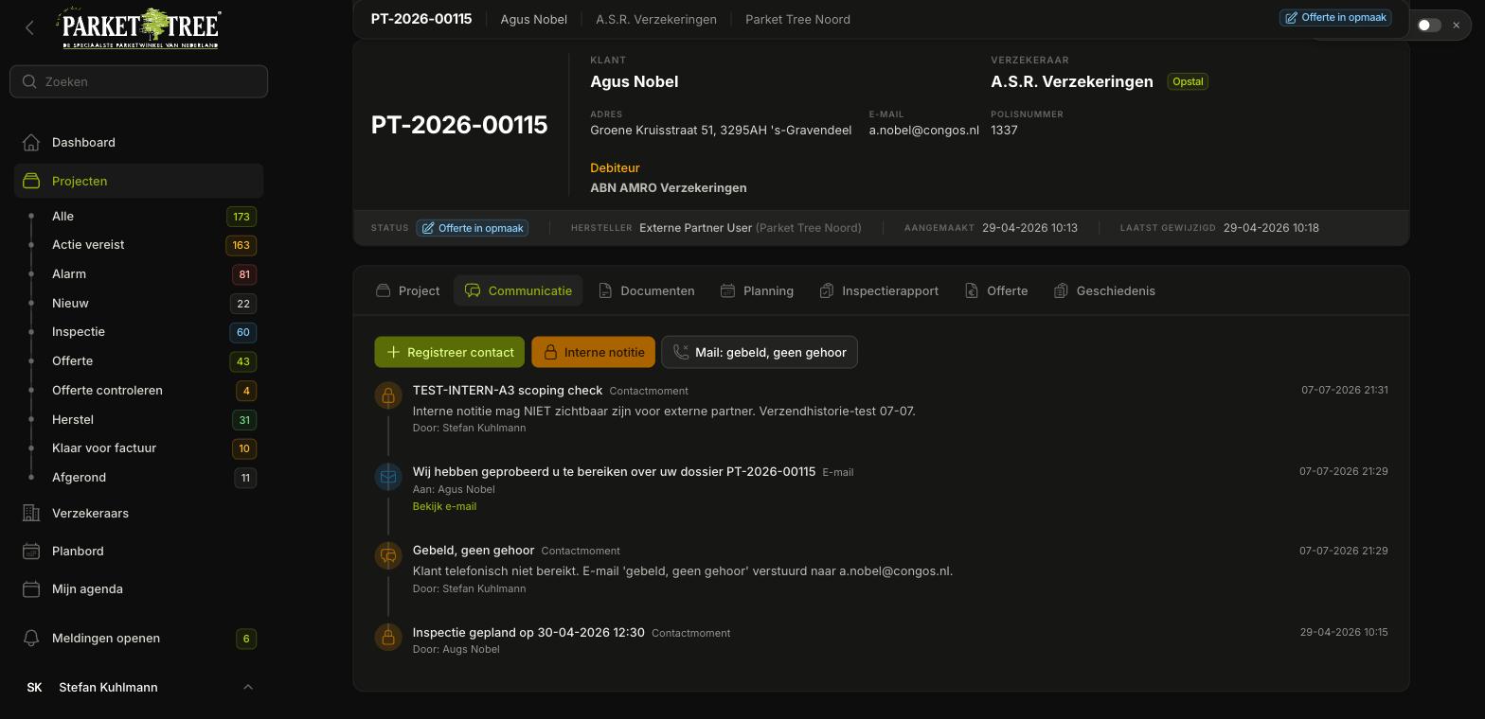1485x719 pixels.
Task: Click chat icon of Gebeld, geen gehoor entry
Action: point(388,556)
